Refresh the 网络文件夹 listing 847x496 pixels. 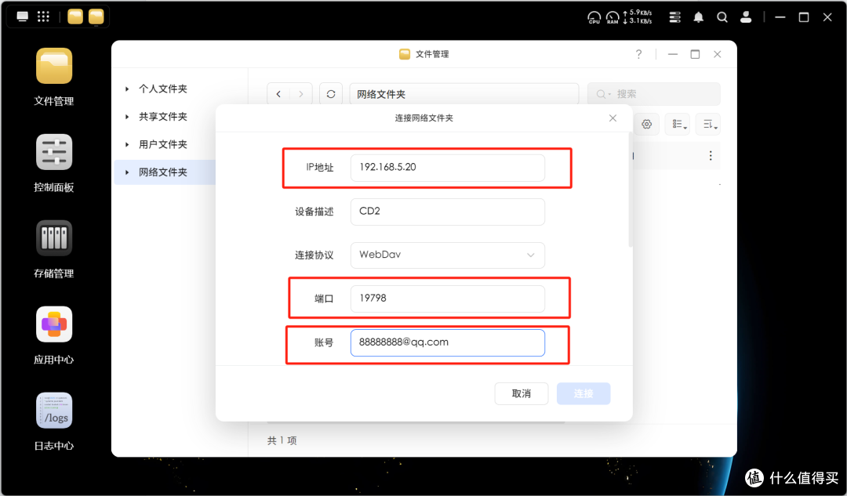331,94
